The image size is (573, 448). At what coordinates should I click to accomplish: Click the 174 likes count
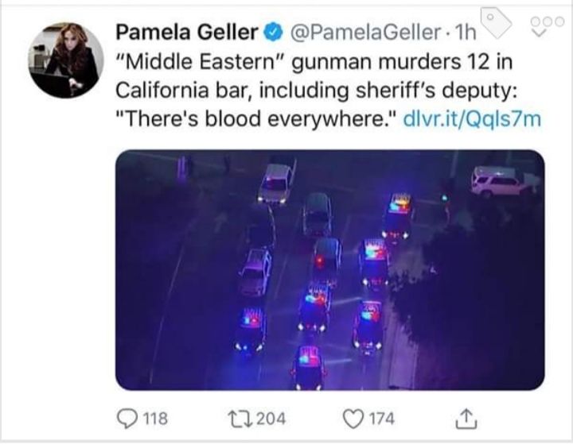tap(382, 418)
